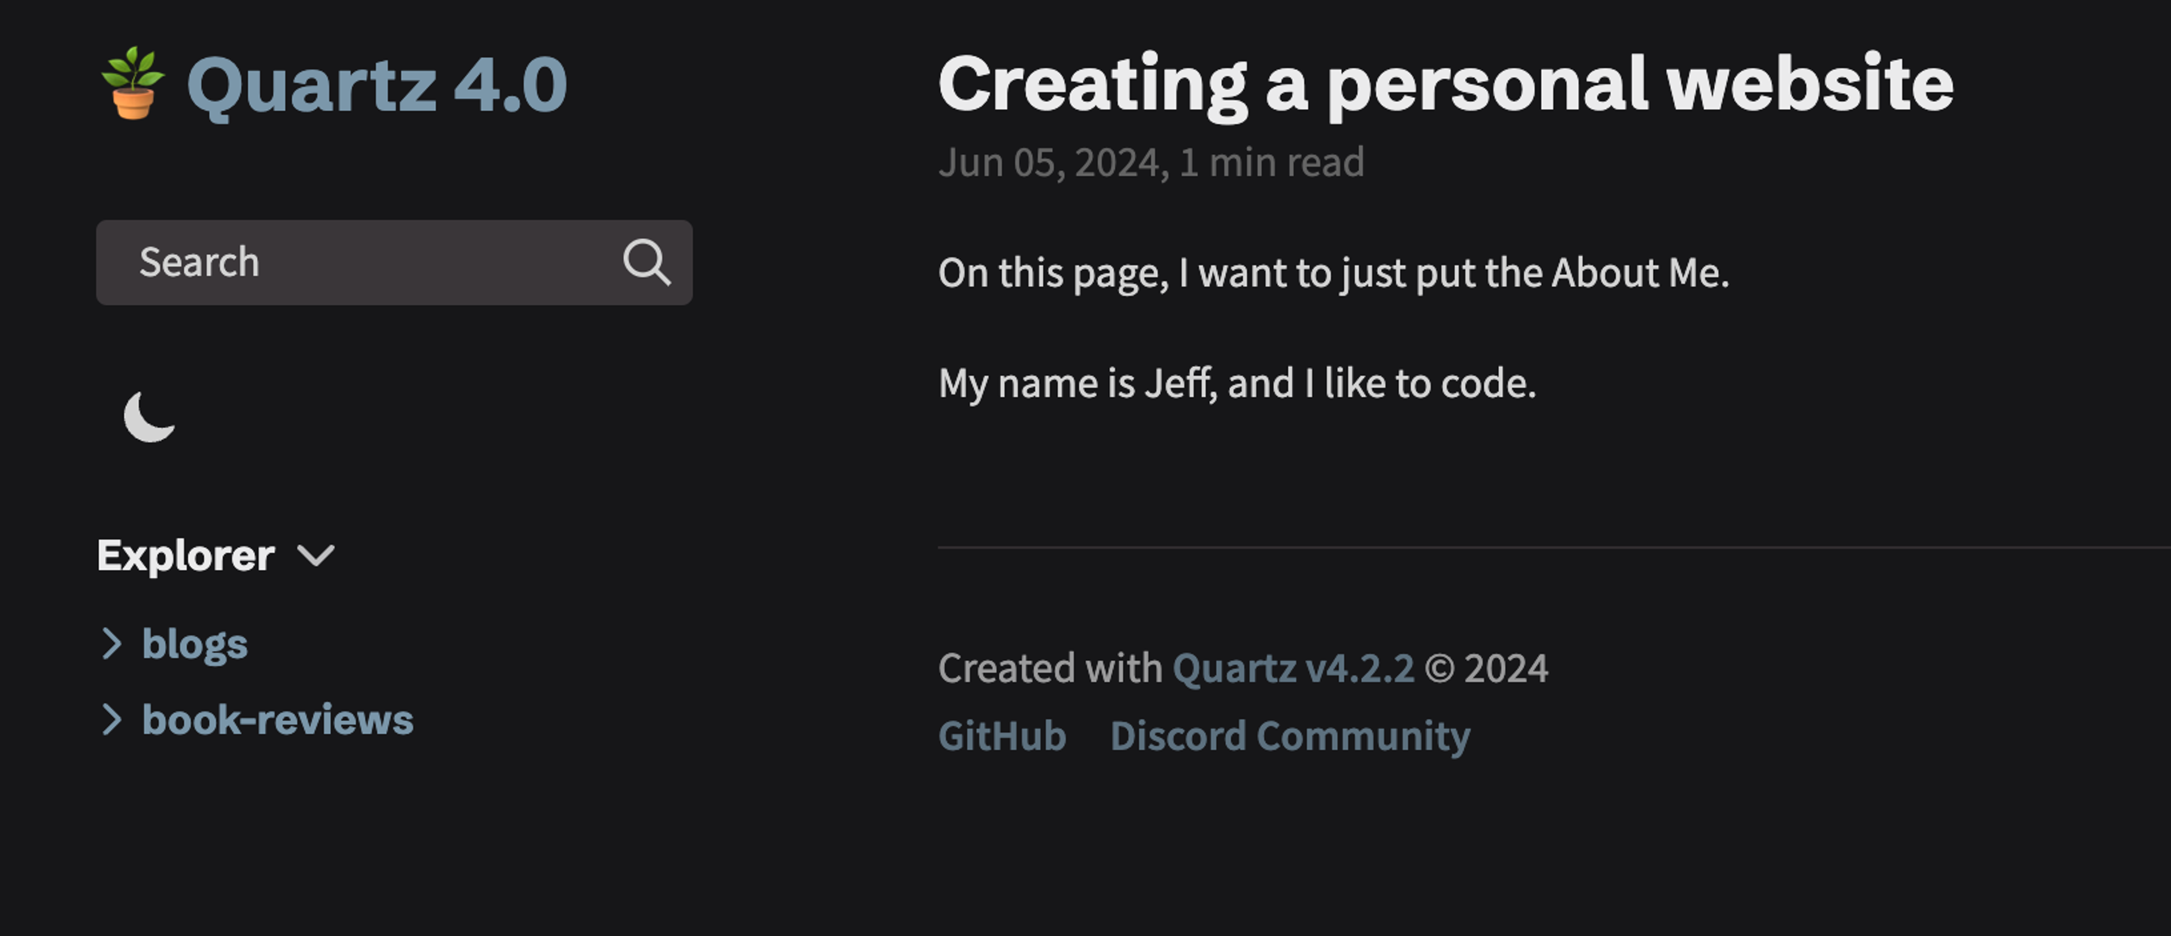Open the book-reviews folder label
The image size is (2171, 936).
(277, 720)
